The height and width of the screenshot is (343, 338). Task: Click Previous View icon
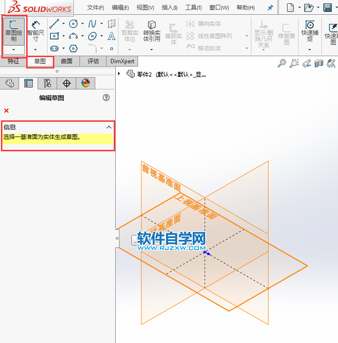[307, 63]
